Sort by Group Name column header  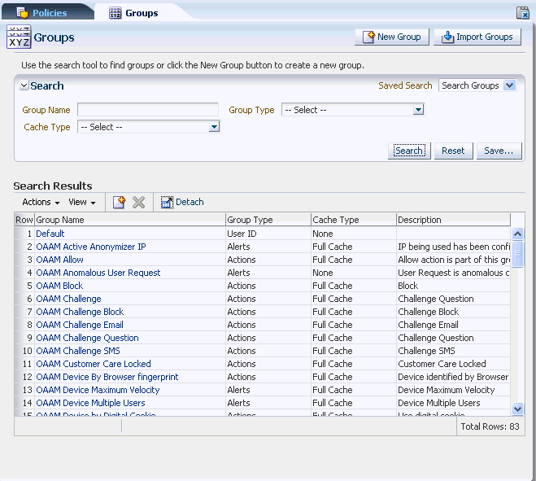pos(130,220)
